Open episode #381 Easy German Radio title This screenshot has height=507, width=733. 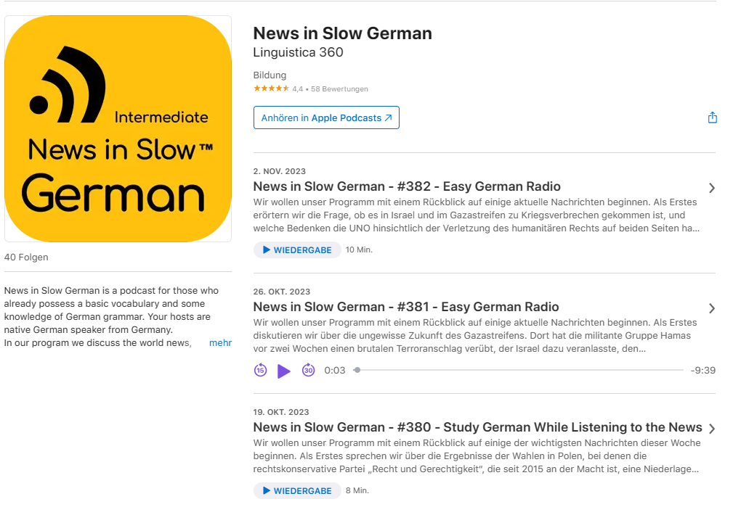[406, 307]
